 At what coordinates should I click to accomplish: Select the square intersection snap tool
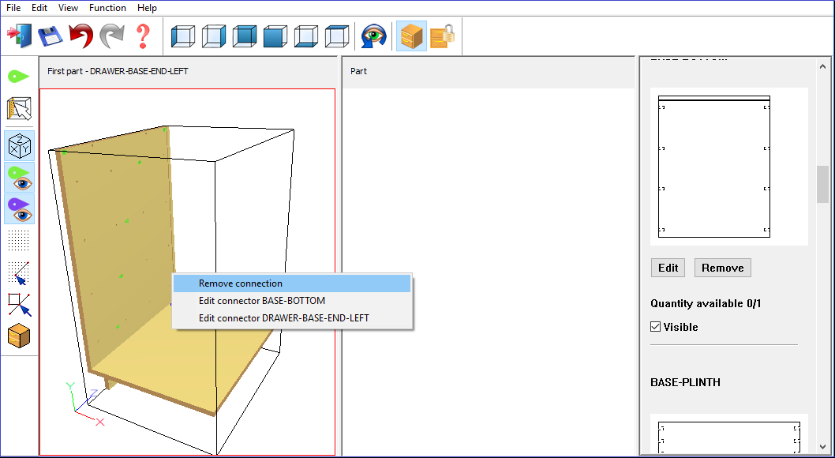coord(19,305)
